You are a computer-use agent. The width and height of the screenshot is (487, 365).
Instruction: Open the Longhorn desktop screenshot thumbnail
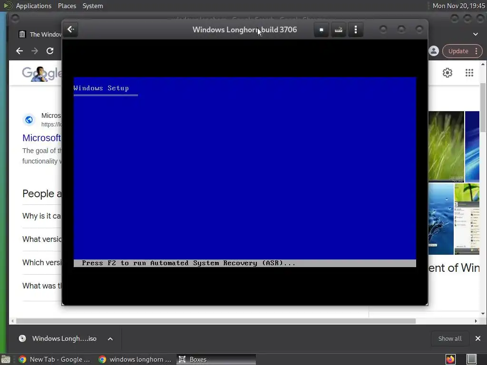click(x=467, y=219)
